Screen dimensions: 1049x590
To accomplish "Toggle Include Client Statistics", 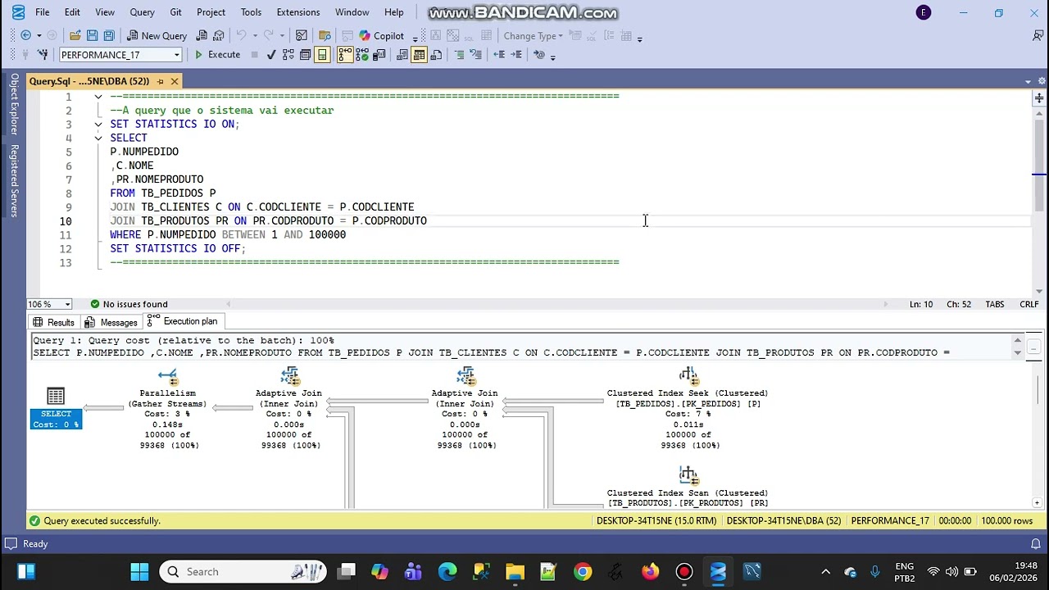I will point(379,55).
